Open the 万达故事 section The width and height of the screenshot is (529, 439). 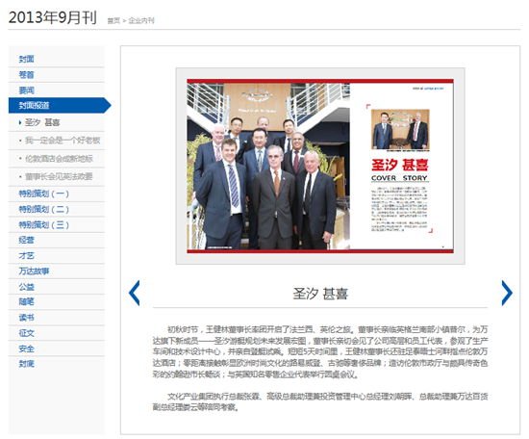point(34,271)
